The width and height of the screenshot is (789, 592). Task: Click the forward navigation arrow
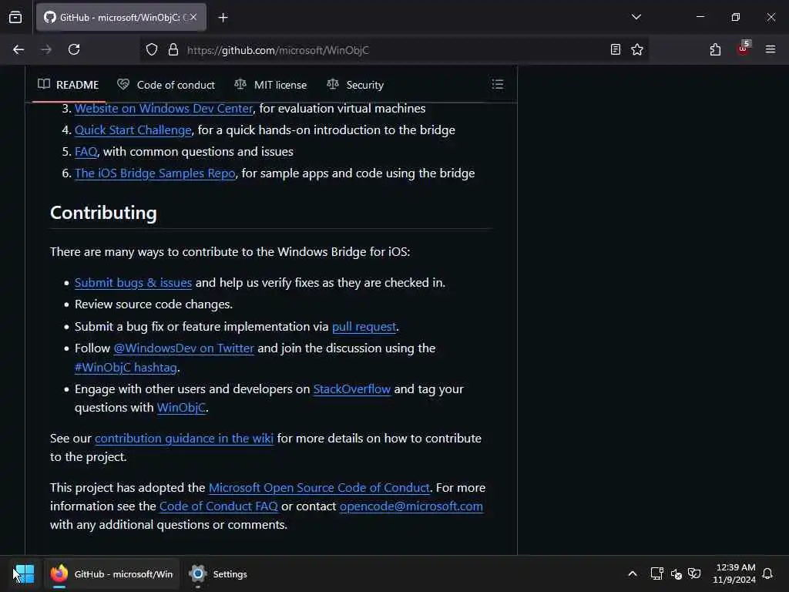46,49
